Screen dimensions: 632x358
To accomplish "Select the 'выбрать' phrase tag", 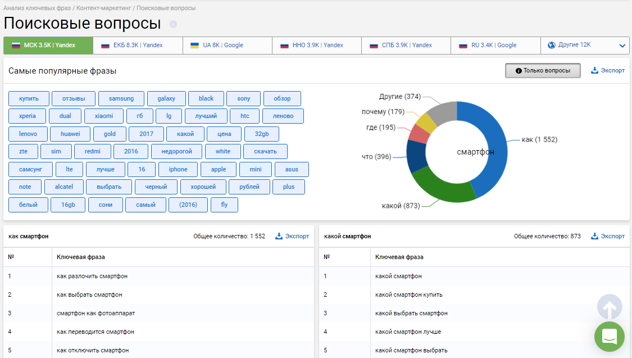I will [x=109, y=187].
